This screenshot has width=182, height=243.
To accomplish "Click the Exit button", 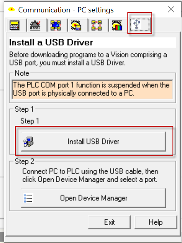I will tap(109, 222).
